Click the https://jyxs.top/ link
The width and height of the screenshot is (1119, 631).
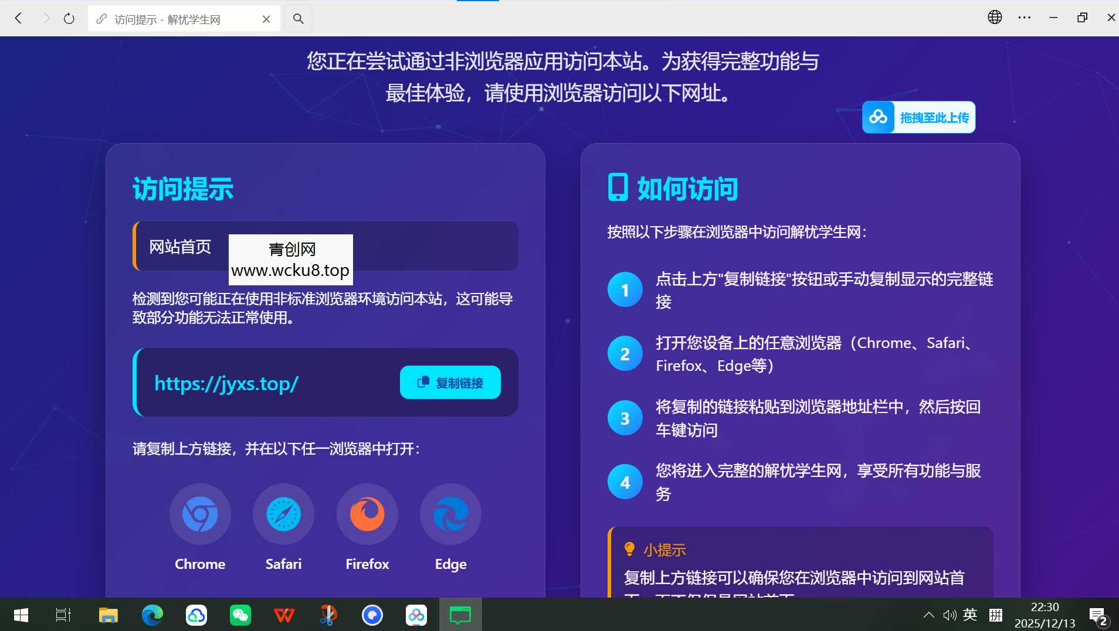226,383
